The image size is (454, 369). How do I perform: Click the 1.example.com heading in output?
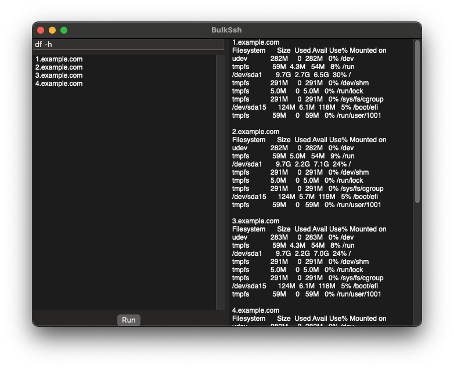[x=255, y=42]
